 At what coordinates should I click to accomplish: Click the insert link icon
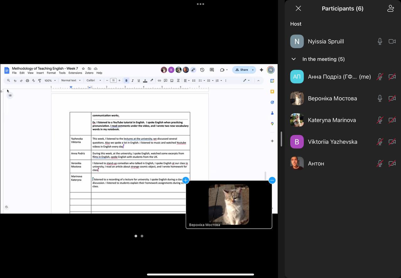pyautogui.click(x=159, y=80)
